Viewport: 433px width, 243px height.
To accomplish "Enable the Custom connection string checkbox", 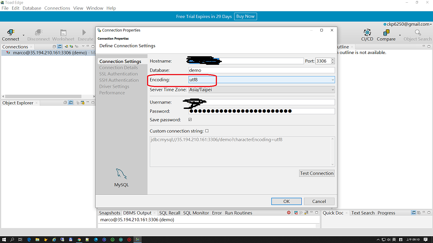I will click(x=207, y=131).
